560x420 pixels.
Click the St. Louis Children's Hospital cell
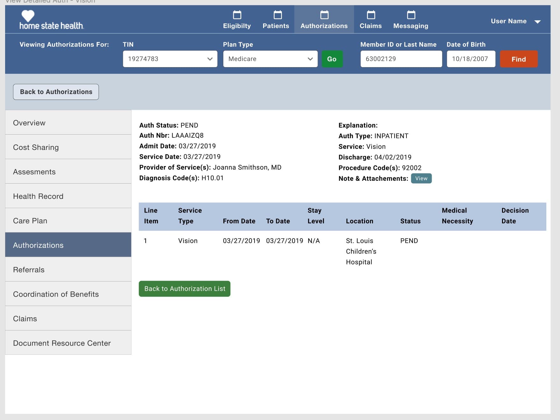[361, 251]
